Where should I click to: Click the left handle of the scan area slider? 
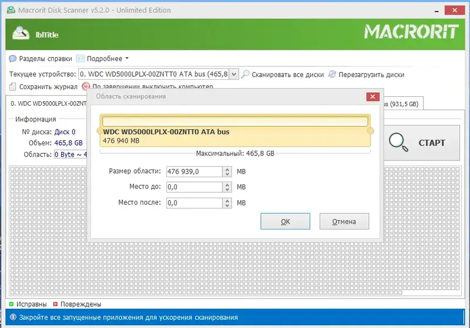coord(99,131)
